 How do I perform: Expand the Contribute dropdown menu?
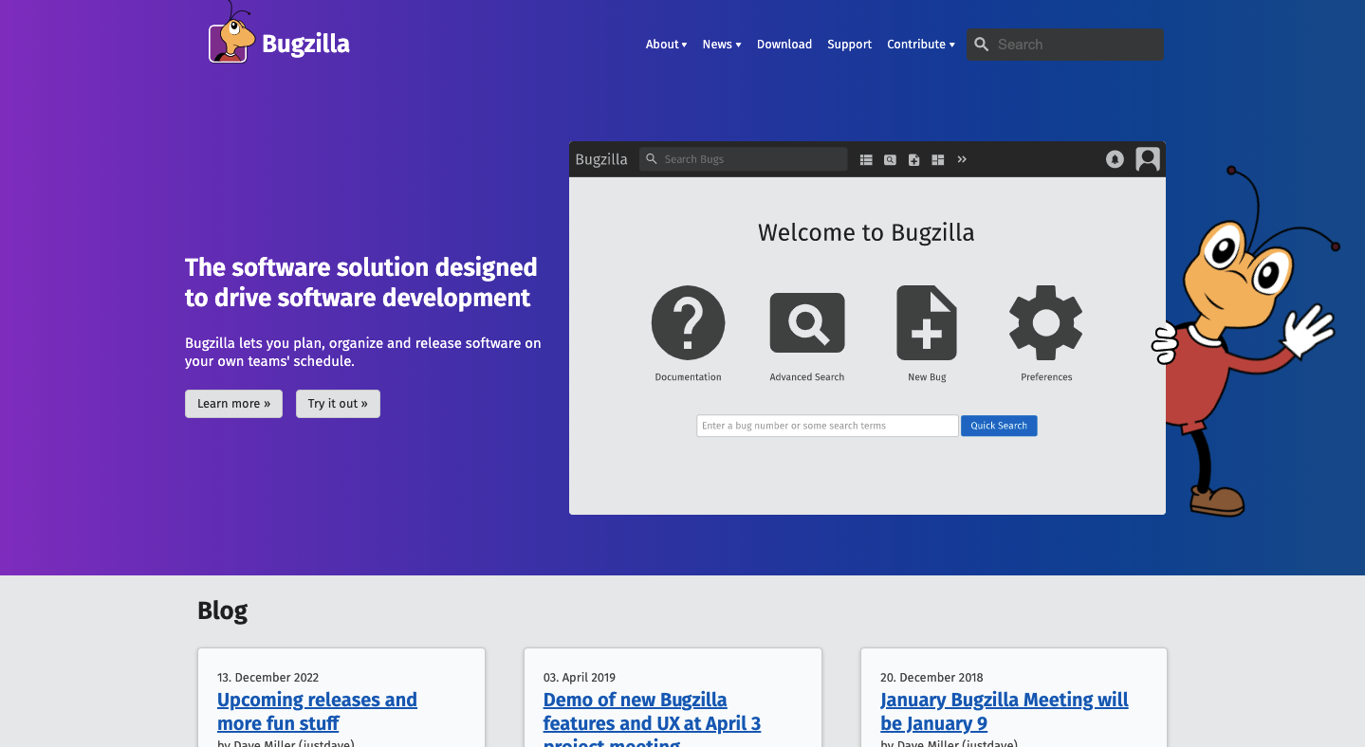coord(921,45)
